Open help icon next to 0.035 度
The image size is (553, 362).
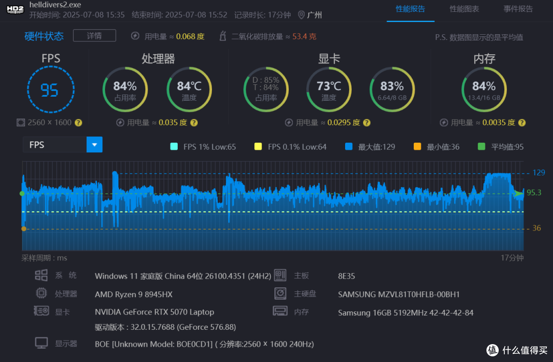tap(194, 123)
